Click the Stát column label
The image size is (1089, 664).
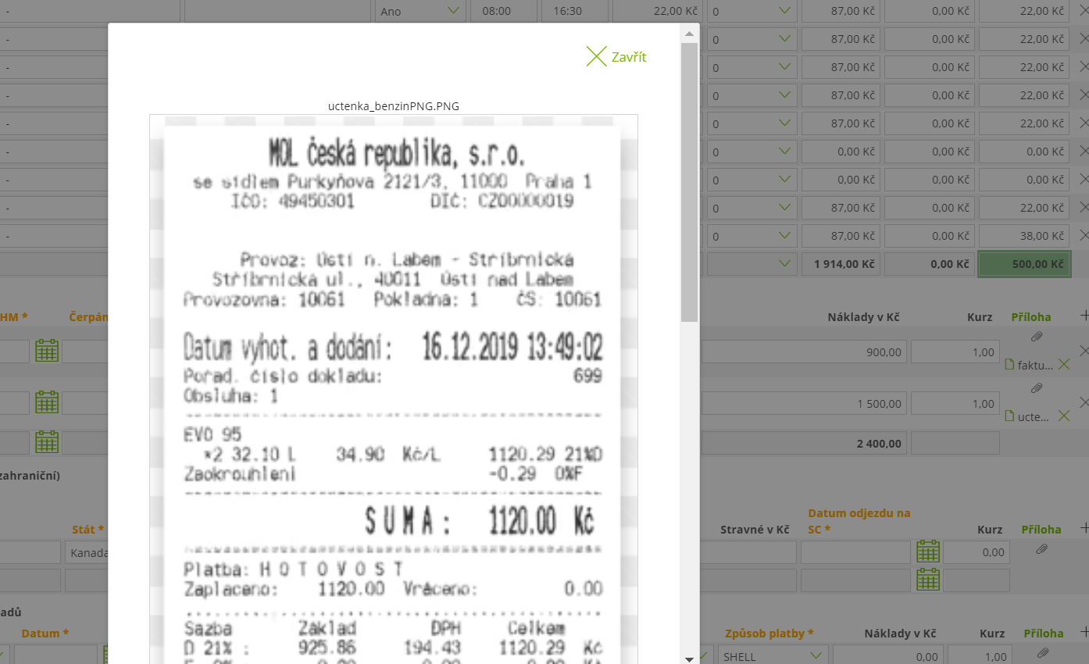[x=87, y=530]
